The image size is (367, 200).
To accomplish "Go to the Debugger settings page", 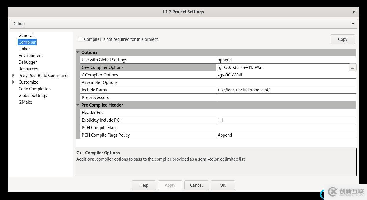I will point(28,62).
